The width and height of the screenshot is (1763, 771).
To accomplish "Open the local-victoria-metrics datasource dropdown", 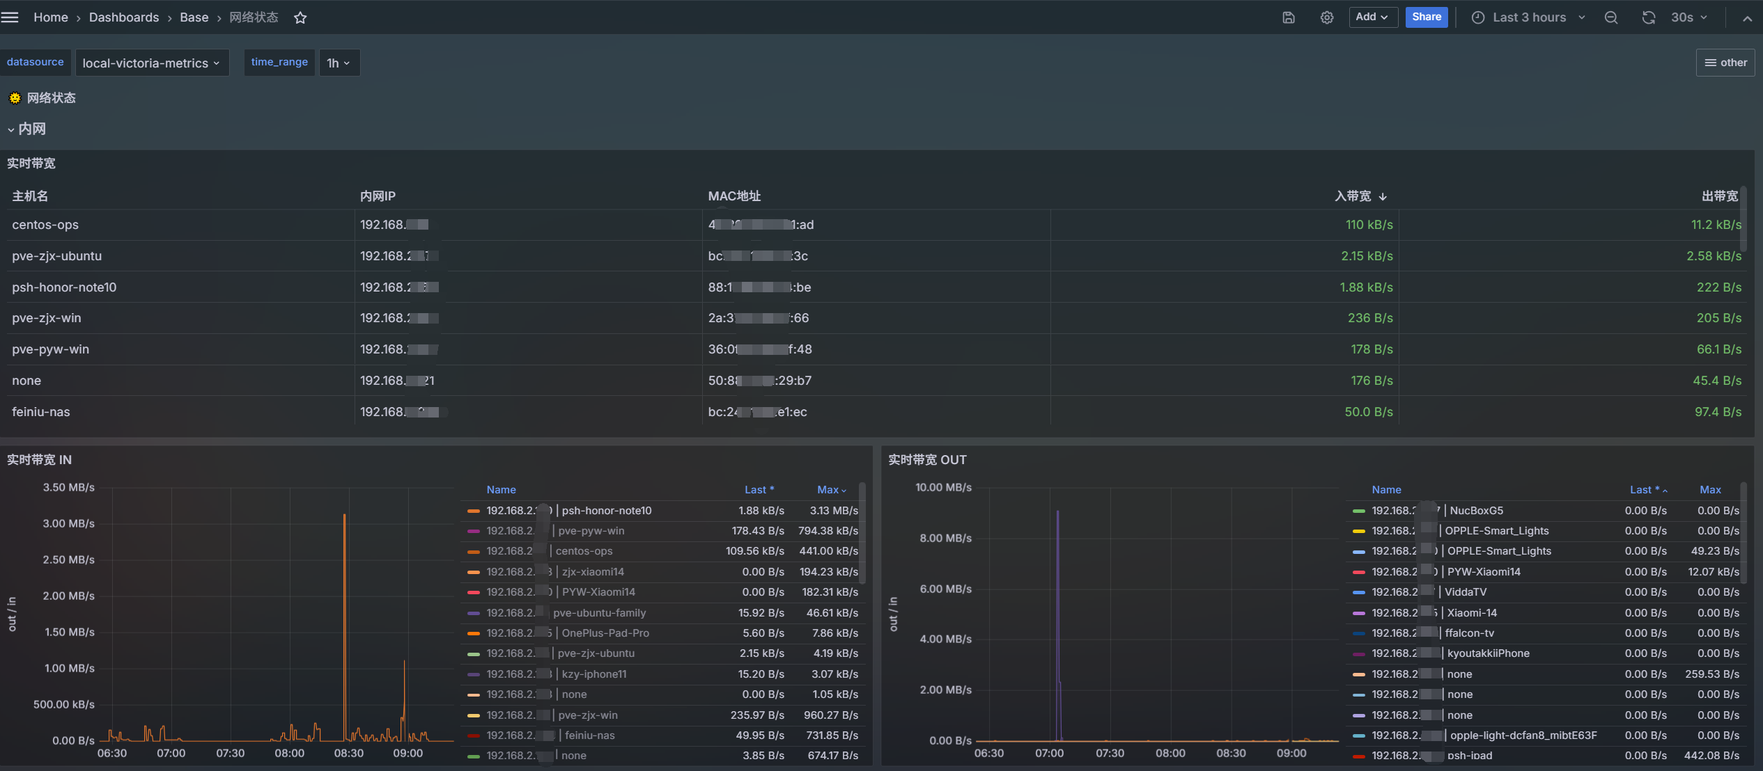I will click(151, 63).
